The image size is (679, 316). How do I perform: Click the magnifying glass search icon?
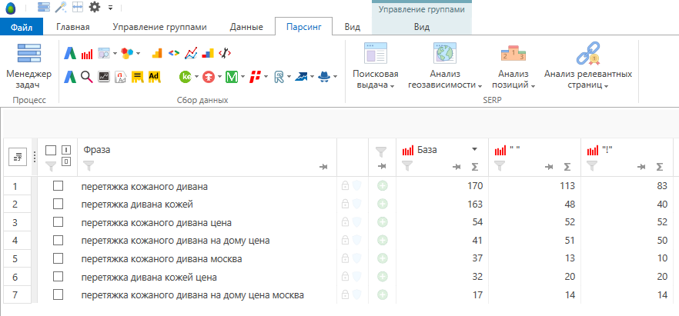pyautogui.click(x=86, y=76)
